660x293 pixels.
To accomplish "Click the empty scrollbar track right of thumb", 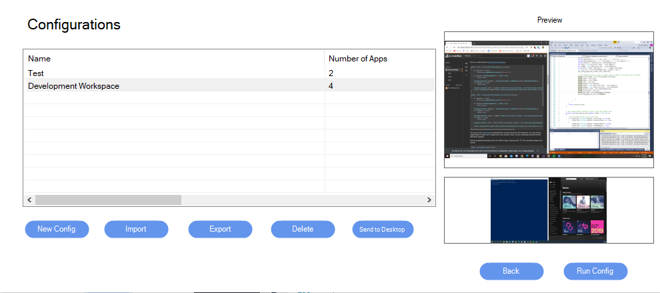I will [x=300, y=200].
